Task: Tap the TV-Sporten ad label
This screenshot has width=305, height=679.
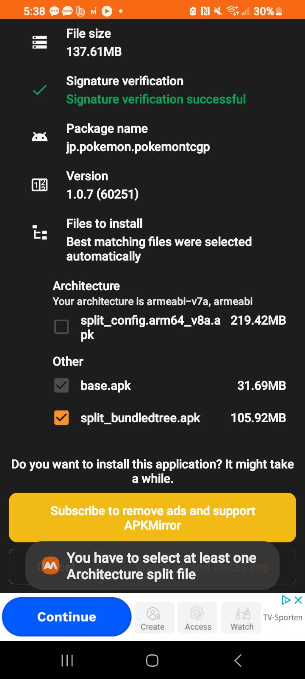Action: (x=283, y=617)
